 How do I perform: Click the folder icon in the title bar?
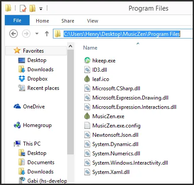pyautogui.click(x=8, y=8)
